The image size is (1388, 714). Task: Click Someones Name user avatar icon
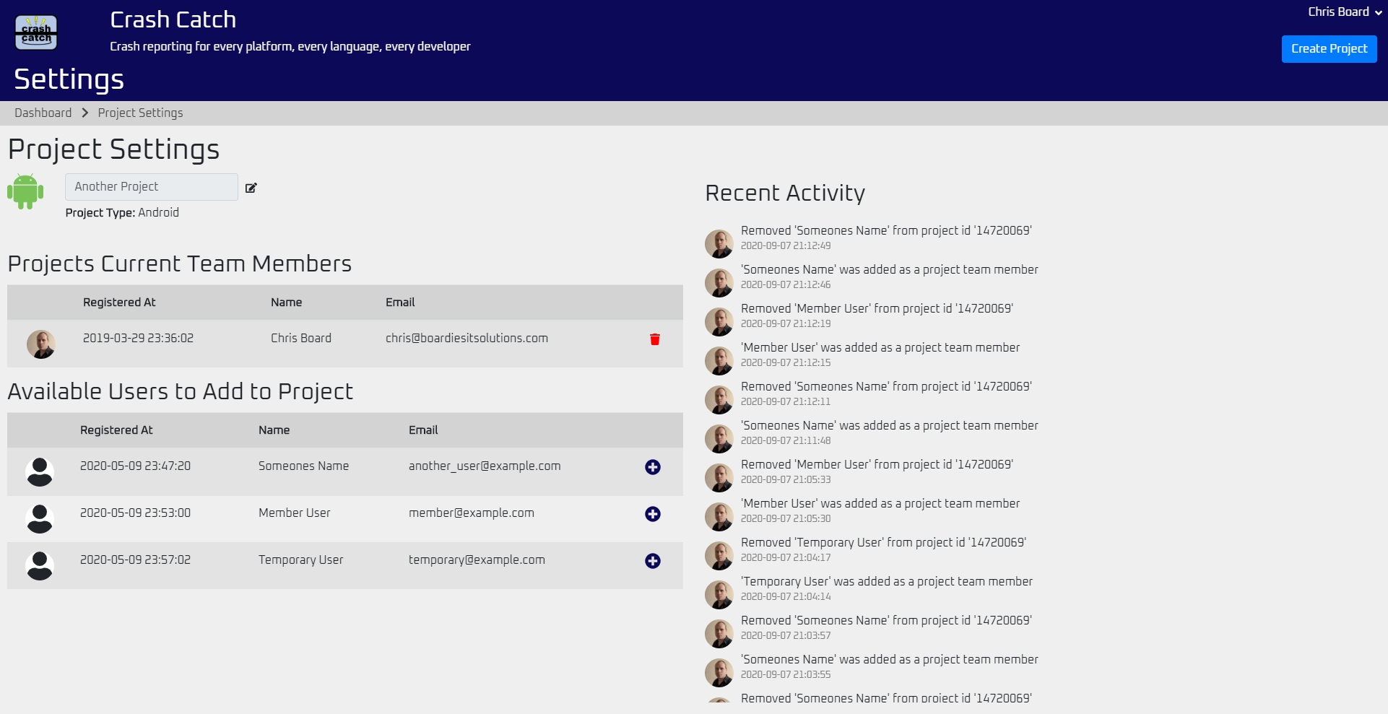(x=40, y=472)
